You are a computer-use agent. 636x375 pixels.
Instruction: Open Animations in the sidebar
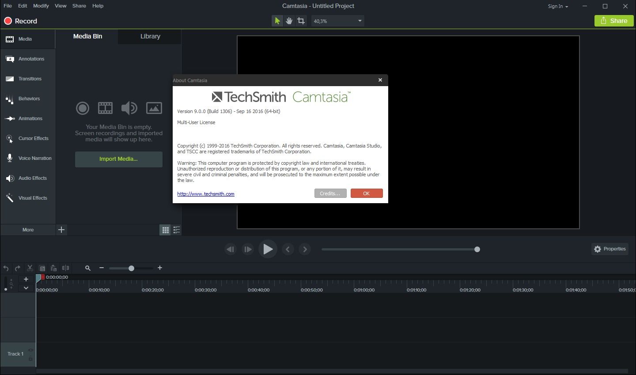(27, 118)
